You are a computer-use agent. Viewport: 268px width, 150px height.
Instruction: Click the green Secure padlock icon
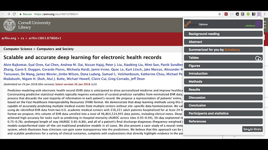(21, 14)
